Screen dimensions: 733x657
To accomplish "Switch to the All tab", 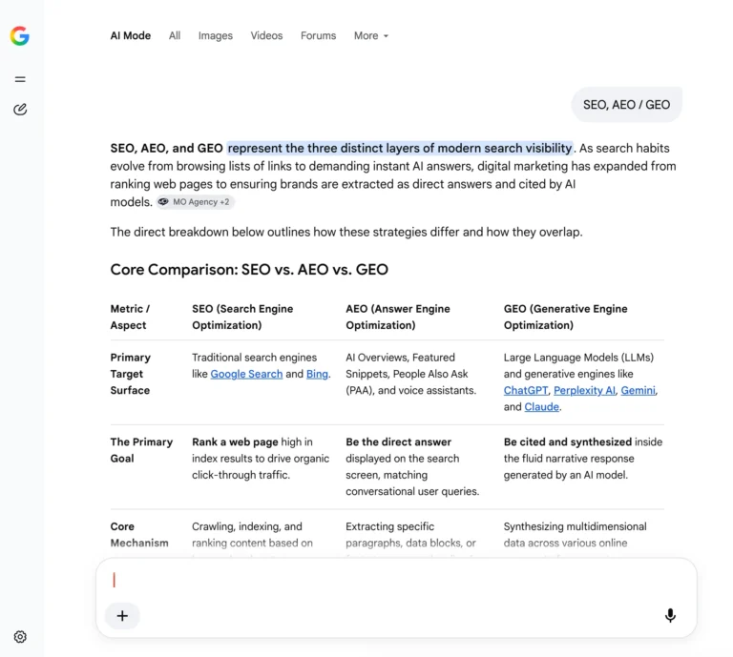I will tap(175, 36).
